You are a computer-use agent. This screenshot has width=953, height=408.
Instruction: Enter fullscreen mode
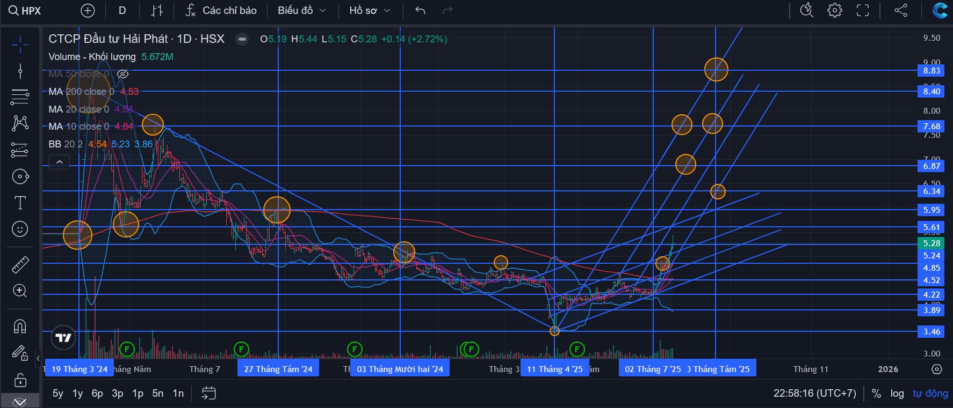(863, 11)
